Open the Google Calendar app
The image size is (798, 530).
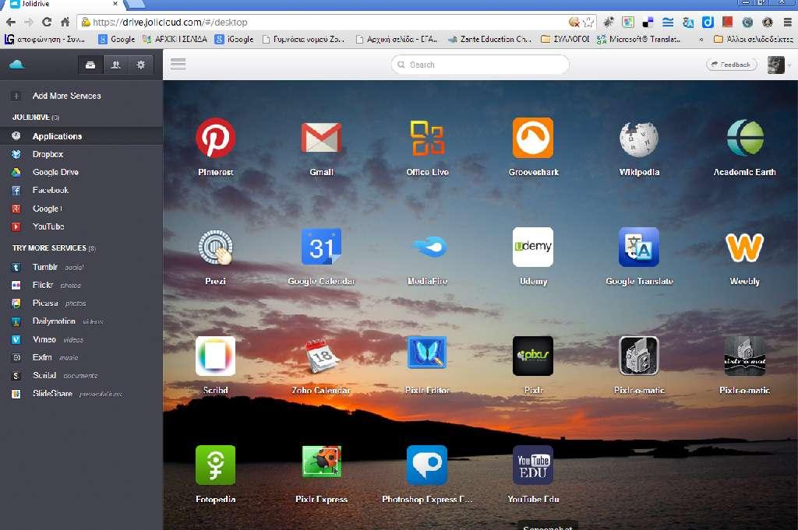click(321, 247)
